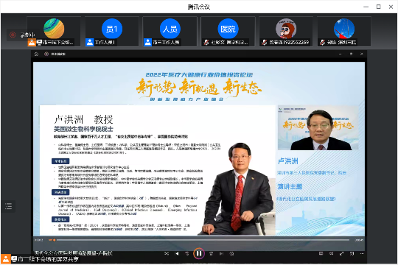
Task: Click the total duration at the progress bar end
Action: (359, 240)
